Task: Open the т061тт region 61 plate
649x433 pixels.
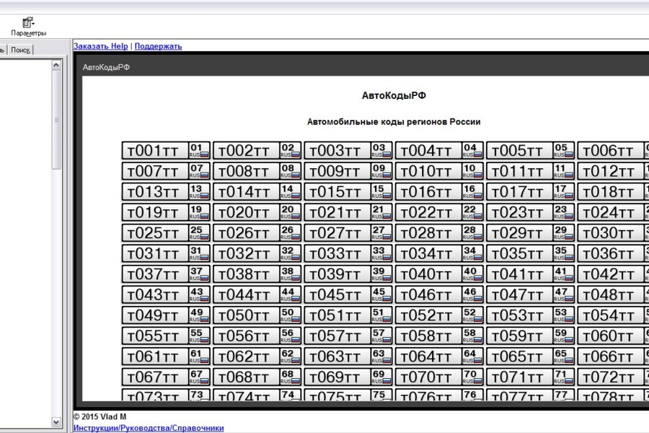Action: point(166,357)
